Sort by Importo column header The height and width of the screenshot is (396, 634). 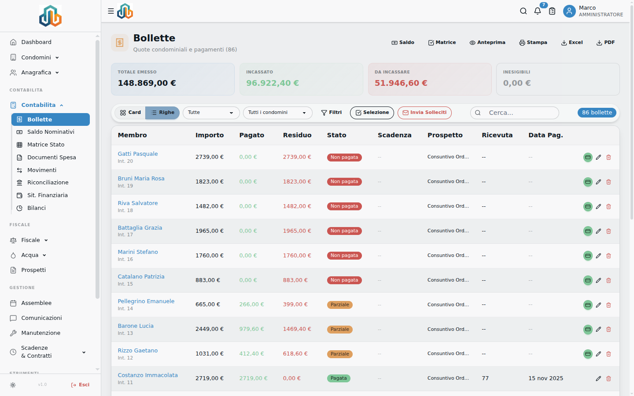point(210,136)
